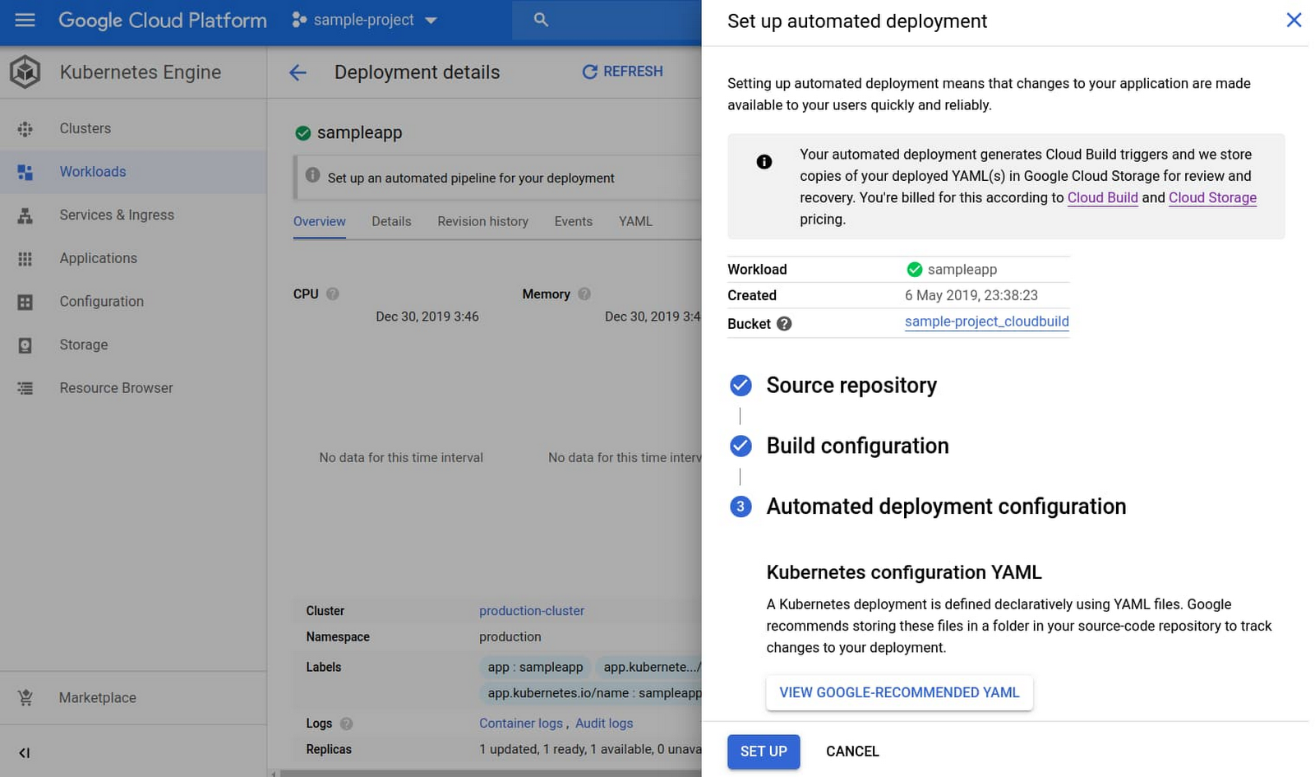Click the Storage sidebar icon

tap(25, 345)
